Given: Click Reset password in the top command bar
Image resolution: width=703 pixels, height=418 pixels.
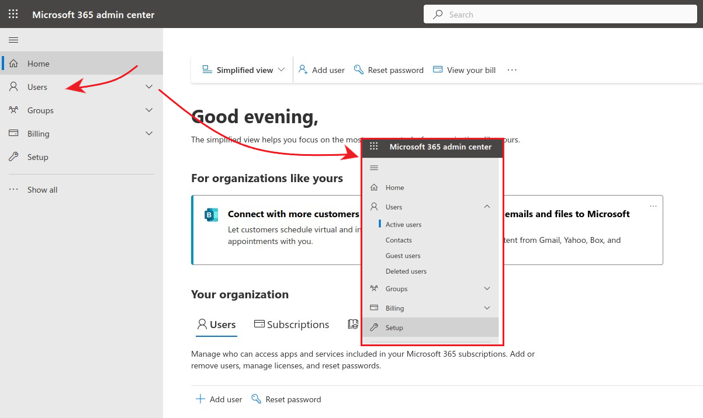Looking at the screenshot, I should (x=389, y=70).
